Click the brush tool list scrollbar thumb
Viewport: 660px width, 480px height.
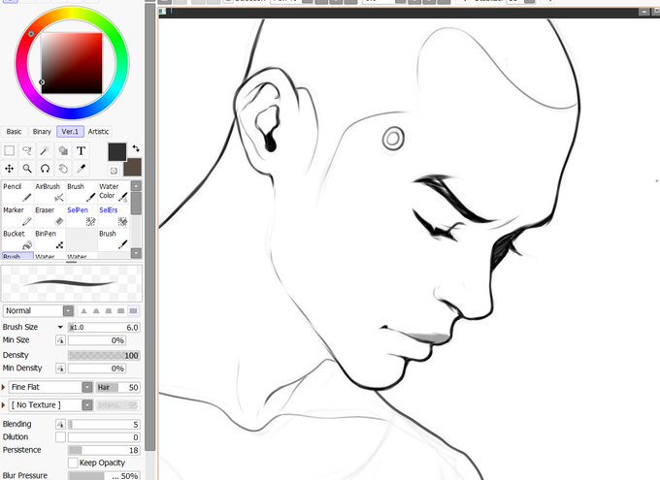136,204
